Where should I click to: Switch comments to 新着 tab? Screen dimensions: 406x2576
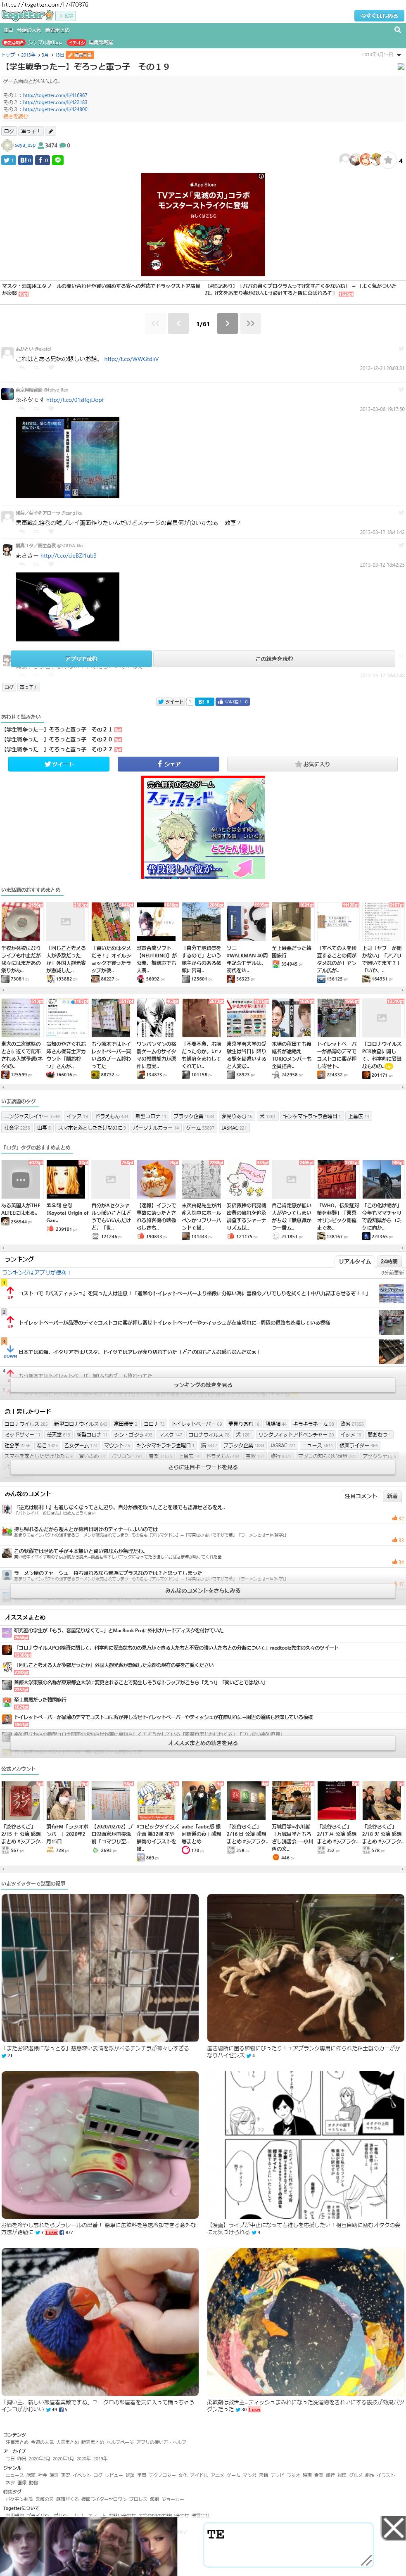[392, 1496]
